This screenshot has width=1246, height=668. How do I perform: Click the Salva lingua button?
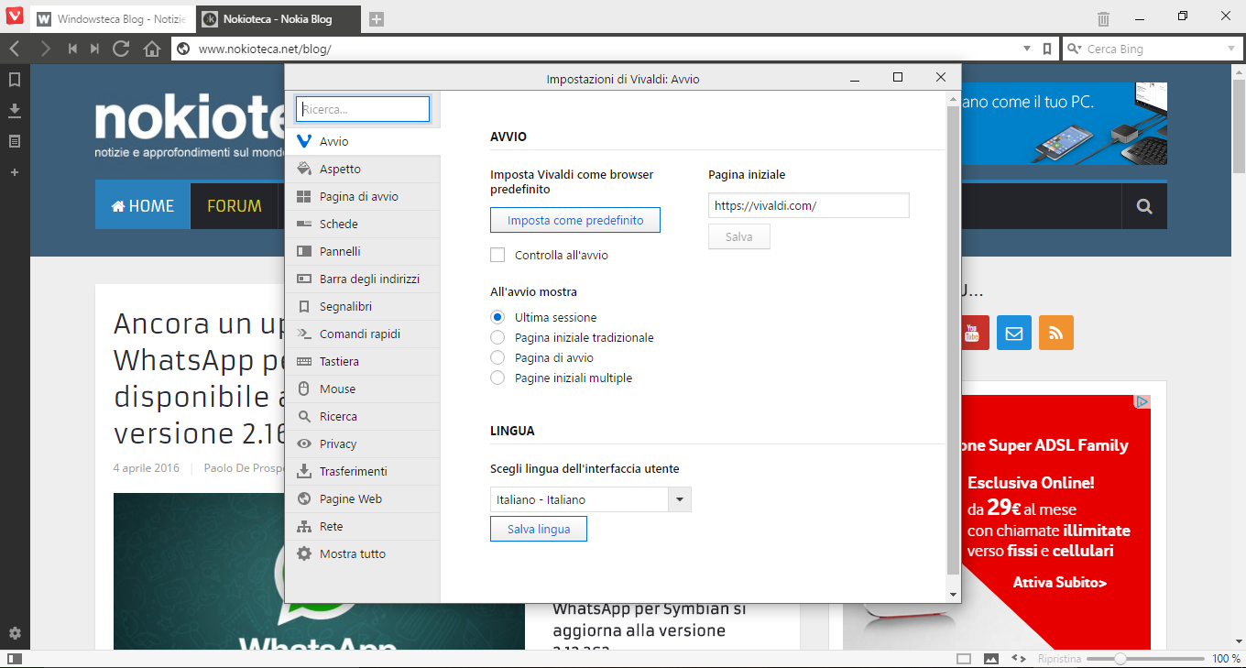[539, 529]
